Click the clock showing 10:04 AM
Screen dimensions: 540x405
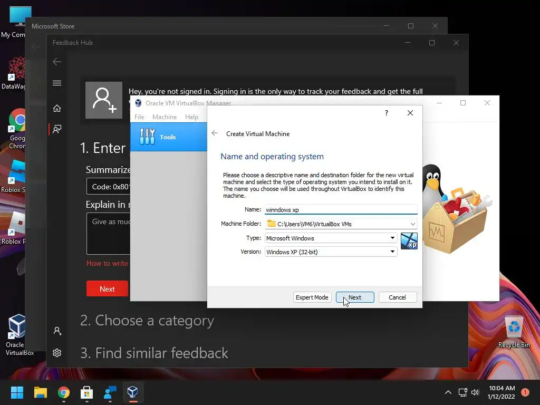pyautogui.click(x=502, y=392)
